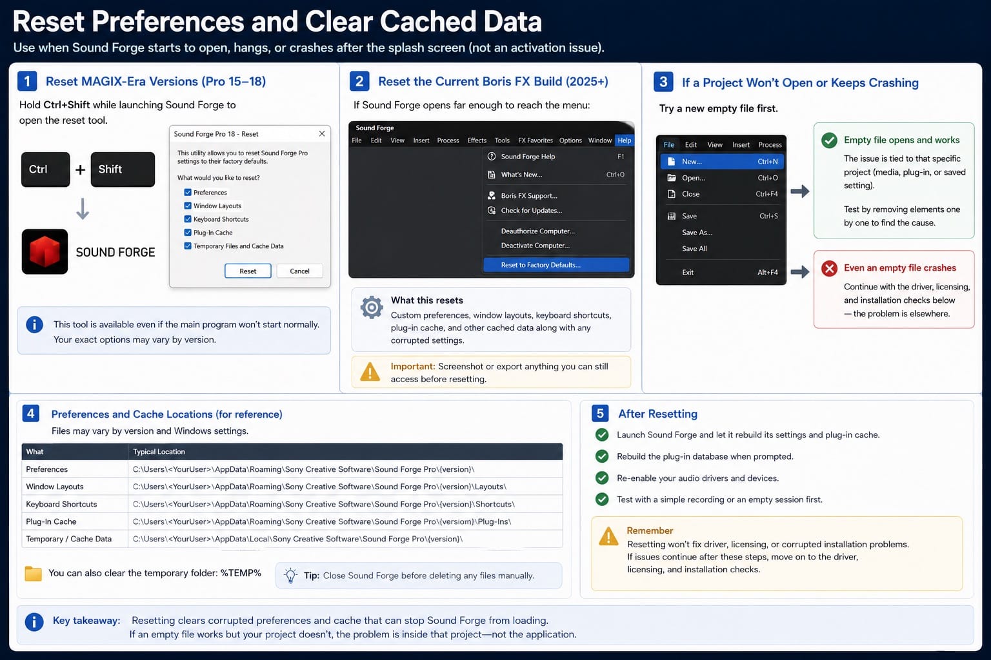The height and width of the screenshot is (660, 991).
Task: Open the FX Favorites menu
Action: pyautogui.click(x=536, y=141)
